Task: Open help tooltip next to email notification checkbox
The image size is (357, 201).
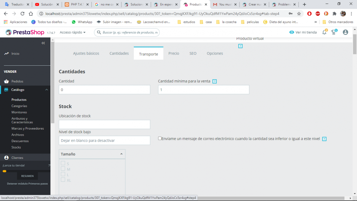Action: point(324,139)
